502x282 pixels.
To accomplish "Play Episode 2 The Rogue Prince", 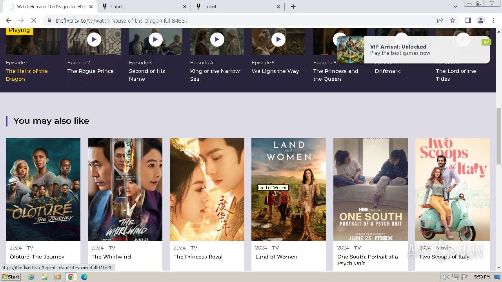I will point(94,39).
